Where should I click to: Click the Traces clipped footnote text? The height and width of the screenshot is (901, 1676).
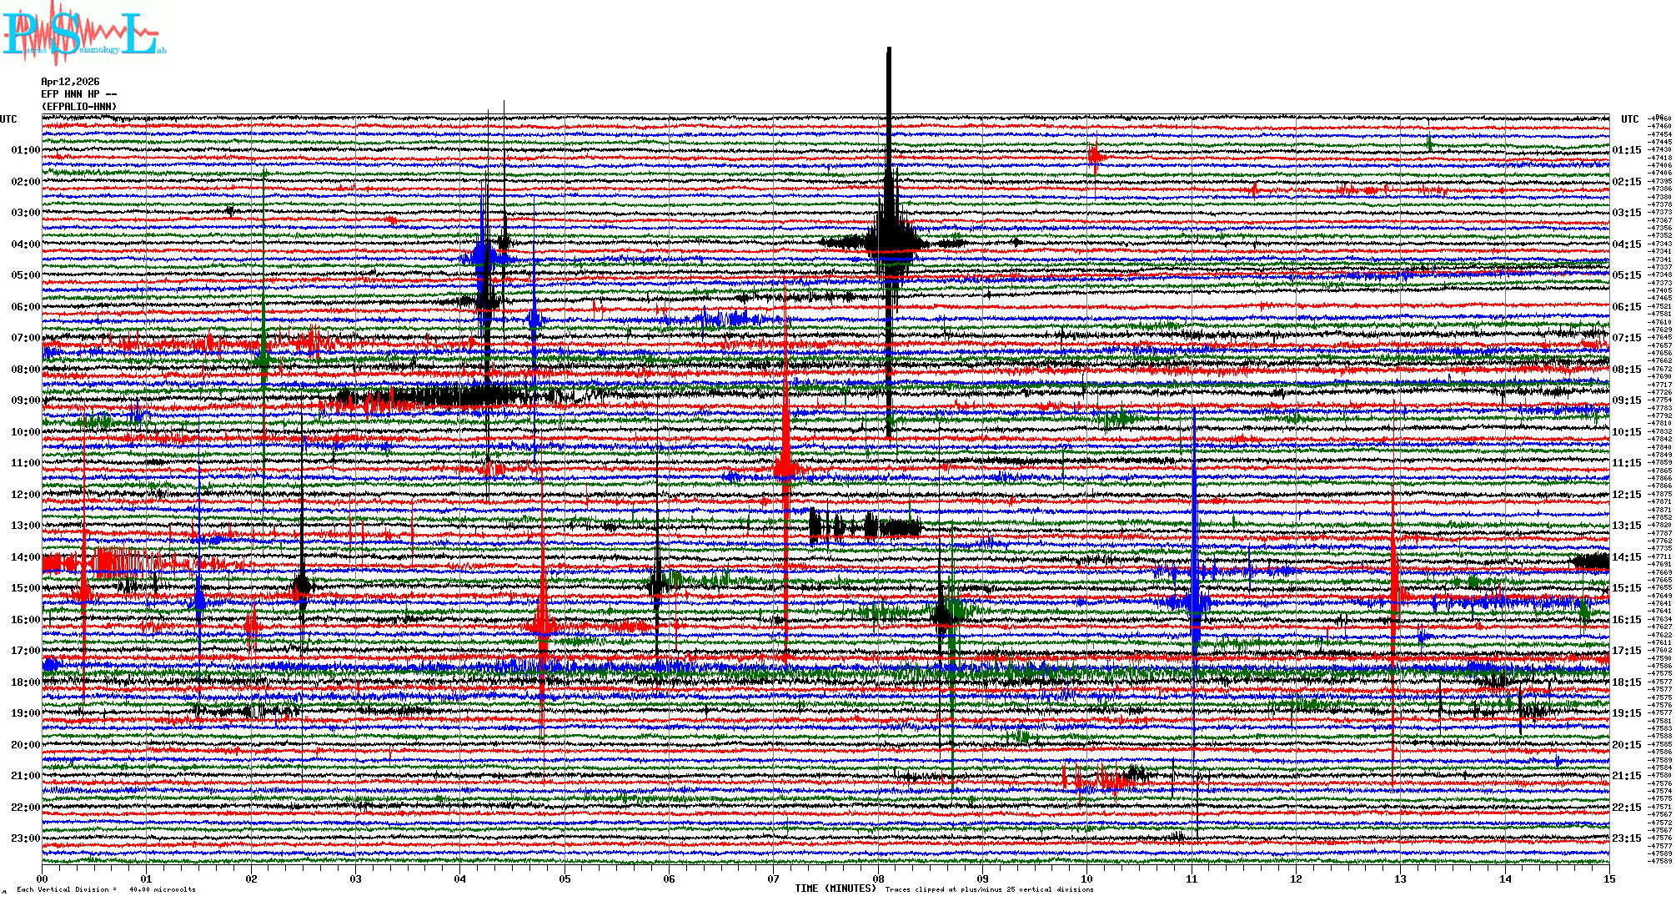click(989, 889)
